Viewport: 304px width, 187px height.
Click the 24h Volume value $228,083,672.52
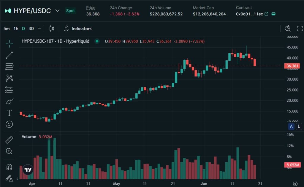[166, 14]
